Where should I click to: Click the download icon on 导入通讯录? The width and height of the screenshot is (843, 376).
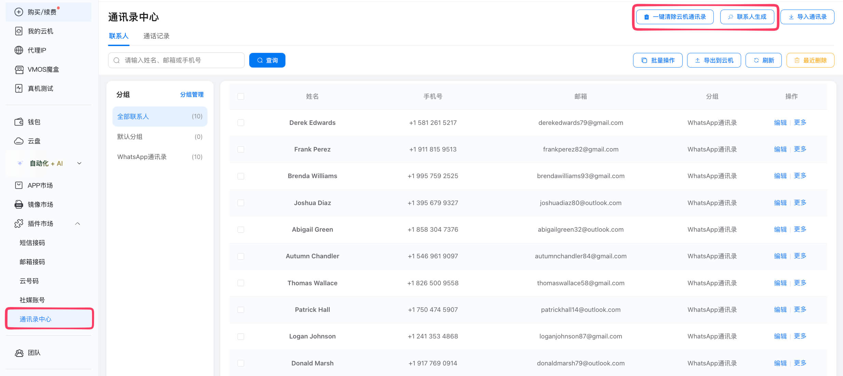tap(791, 17)
